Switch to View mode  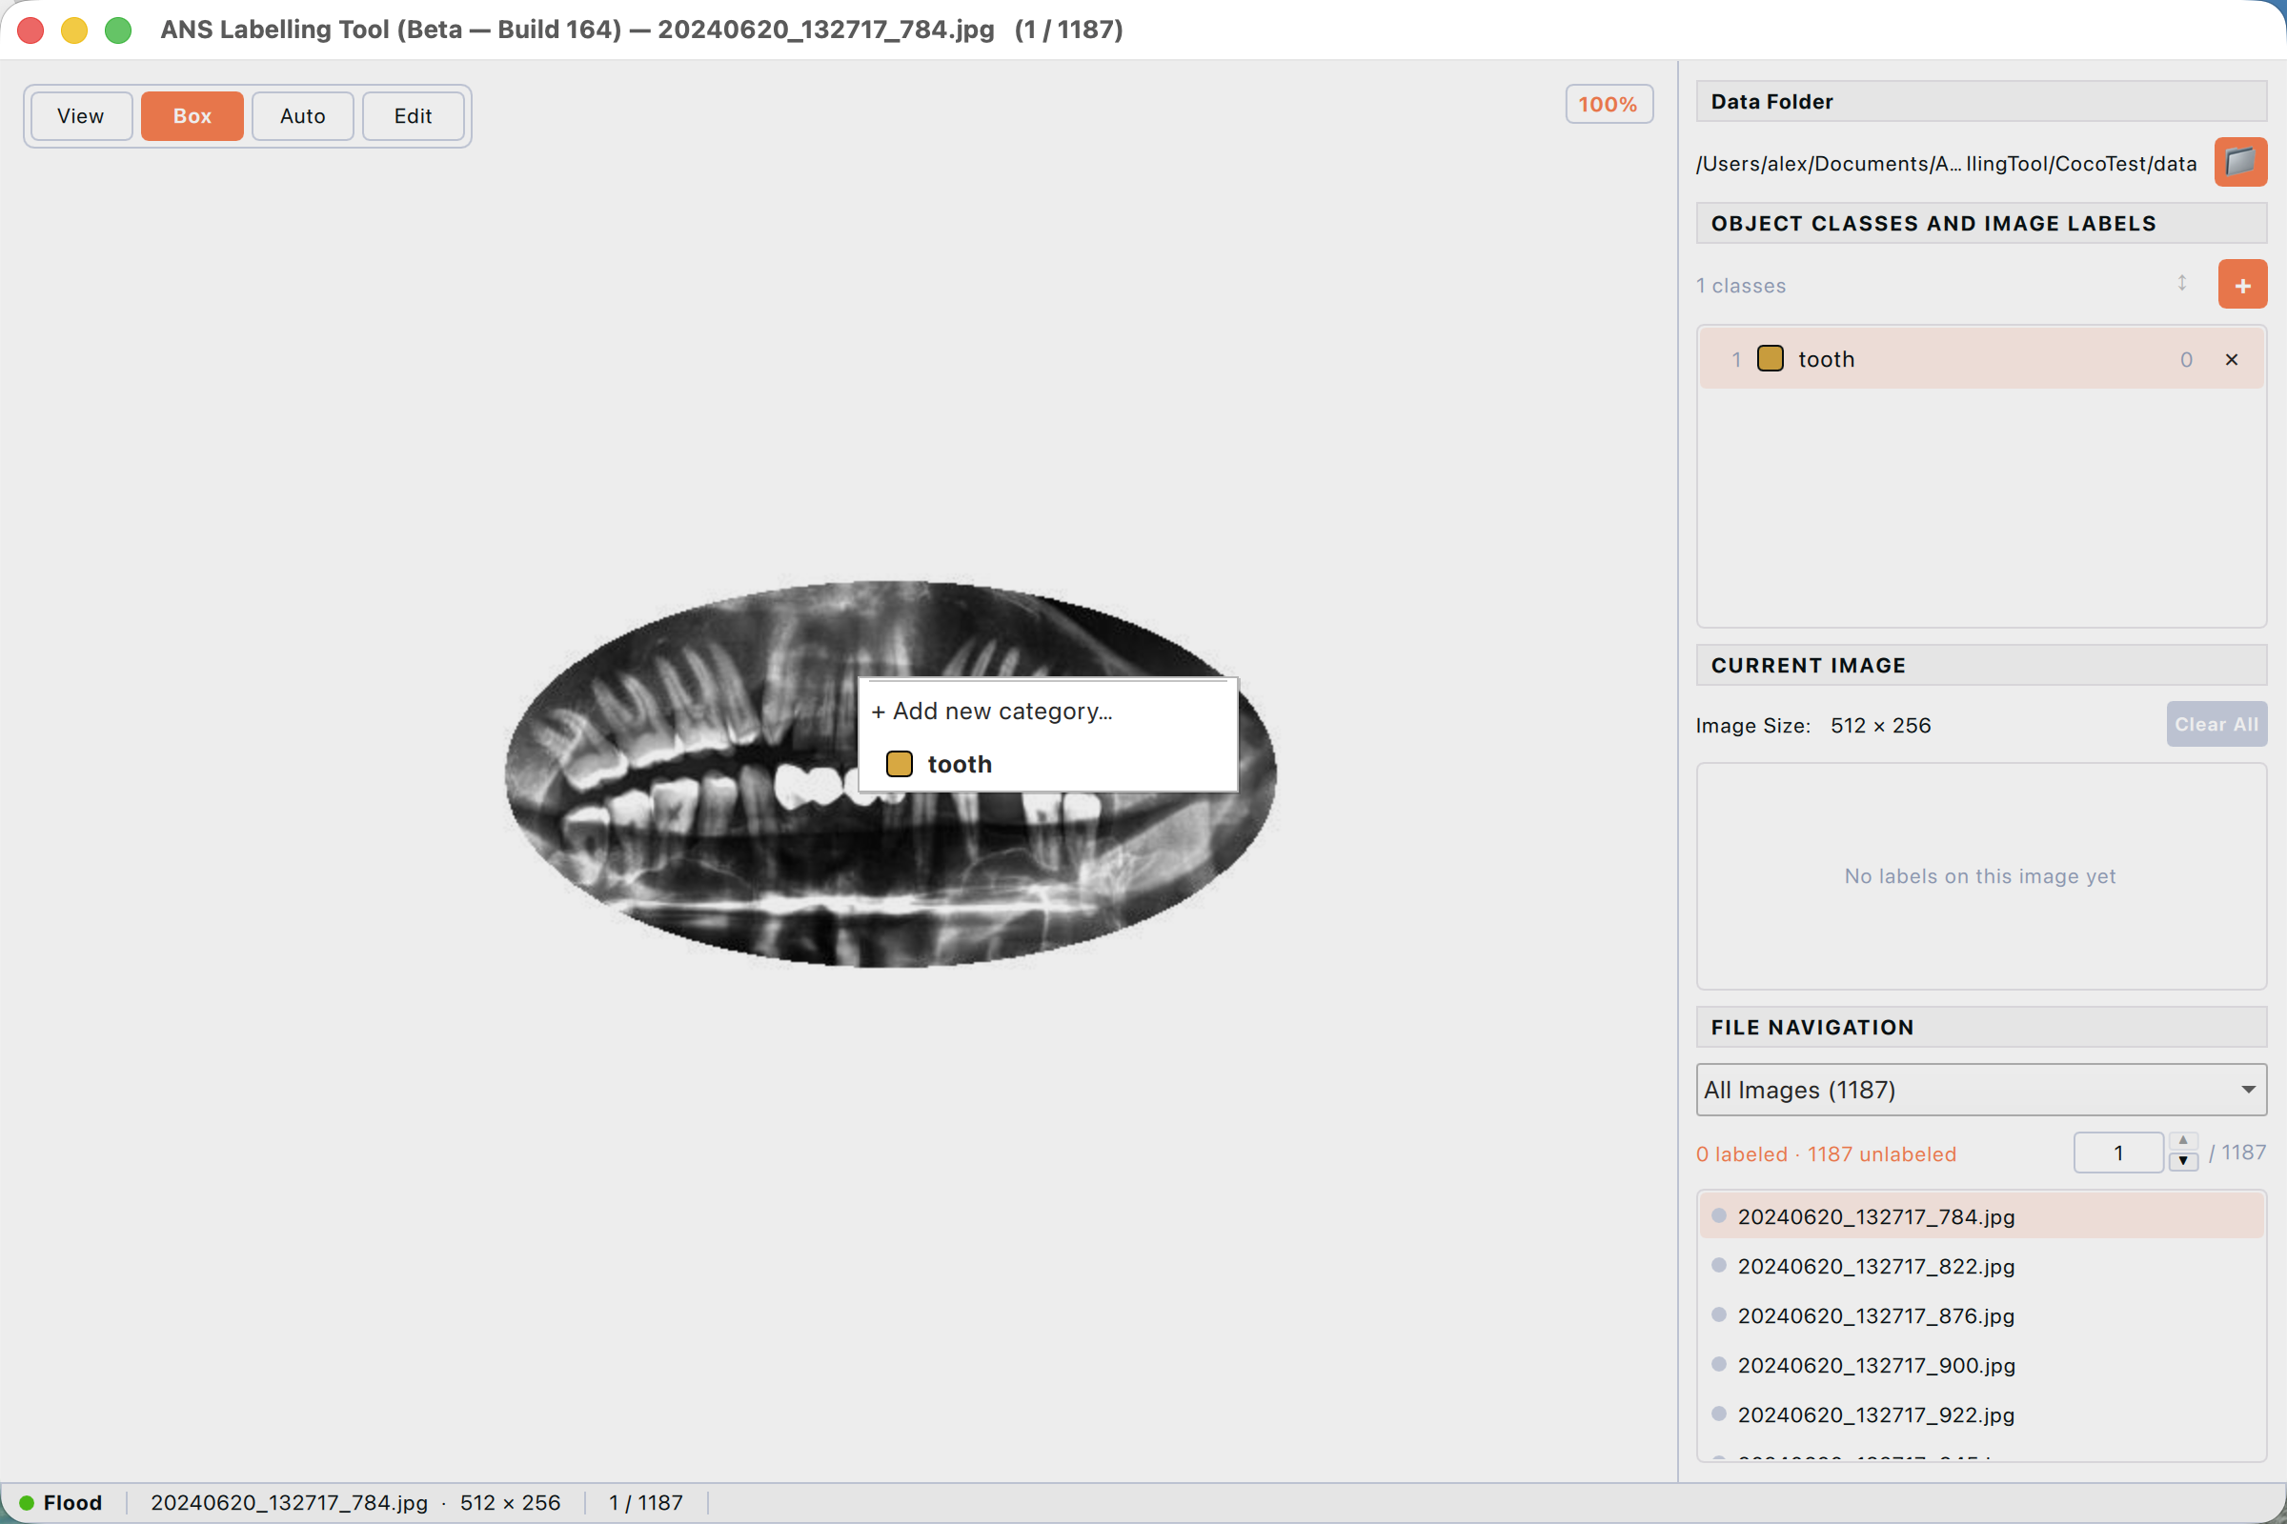tap(81, 115)
